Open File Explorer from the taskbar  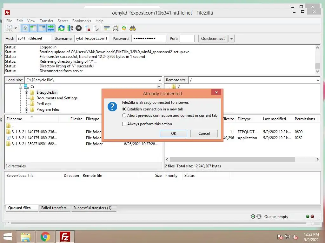(x=25, y=237)
